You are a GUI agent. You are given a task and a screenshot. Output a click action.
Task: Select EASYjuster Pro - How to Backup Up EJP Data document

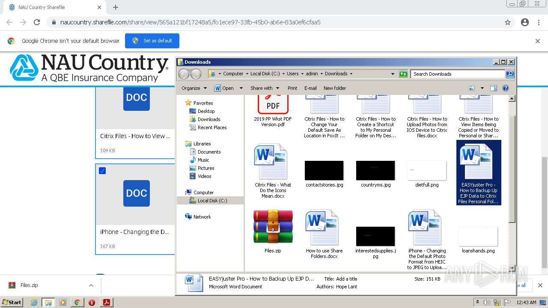click(x=478, y=173)
